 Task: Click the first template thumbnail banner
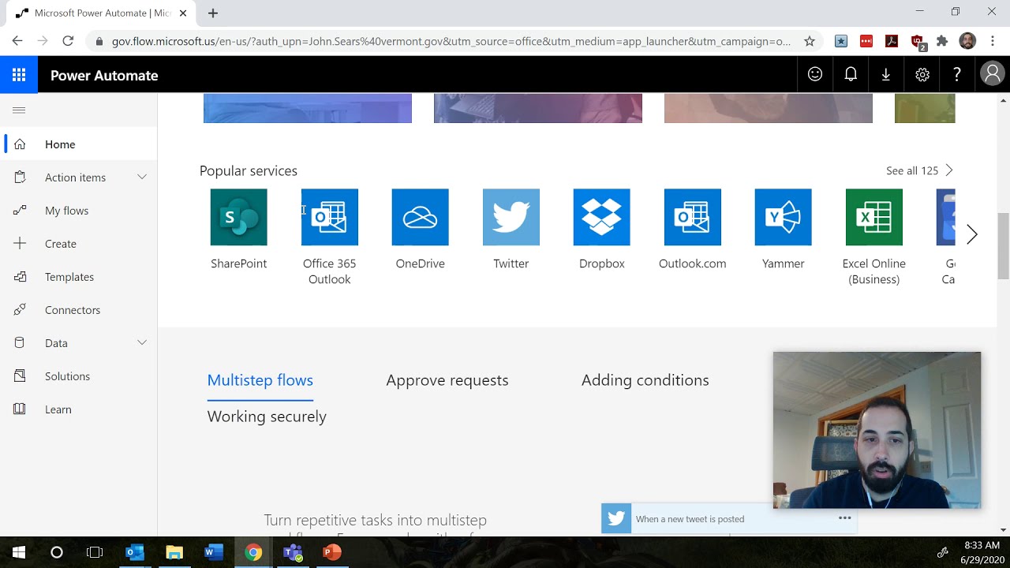pyautogui.click(x=308, y=108)
